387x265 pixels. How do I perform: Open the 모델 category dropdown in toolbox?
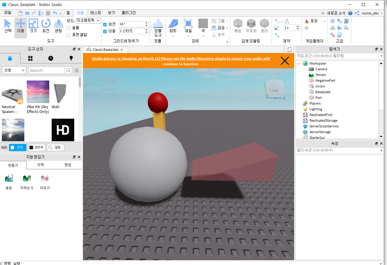pos(14,70)
